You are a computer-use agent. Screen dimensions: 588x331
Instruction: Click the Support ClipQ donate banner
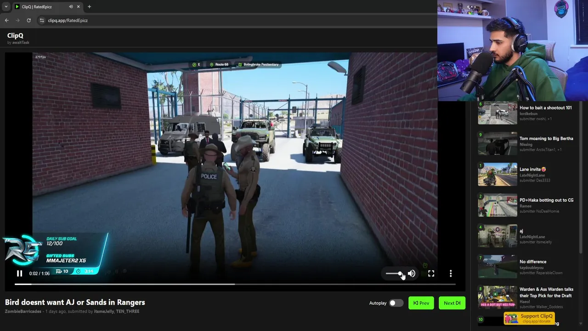(x=529, y=318)
